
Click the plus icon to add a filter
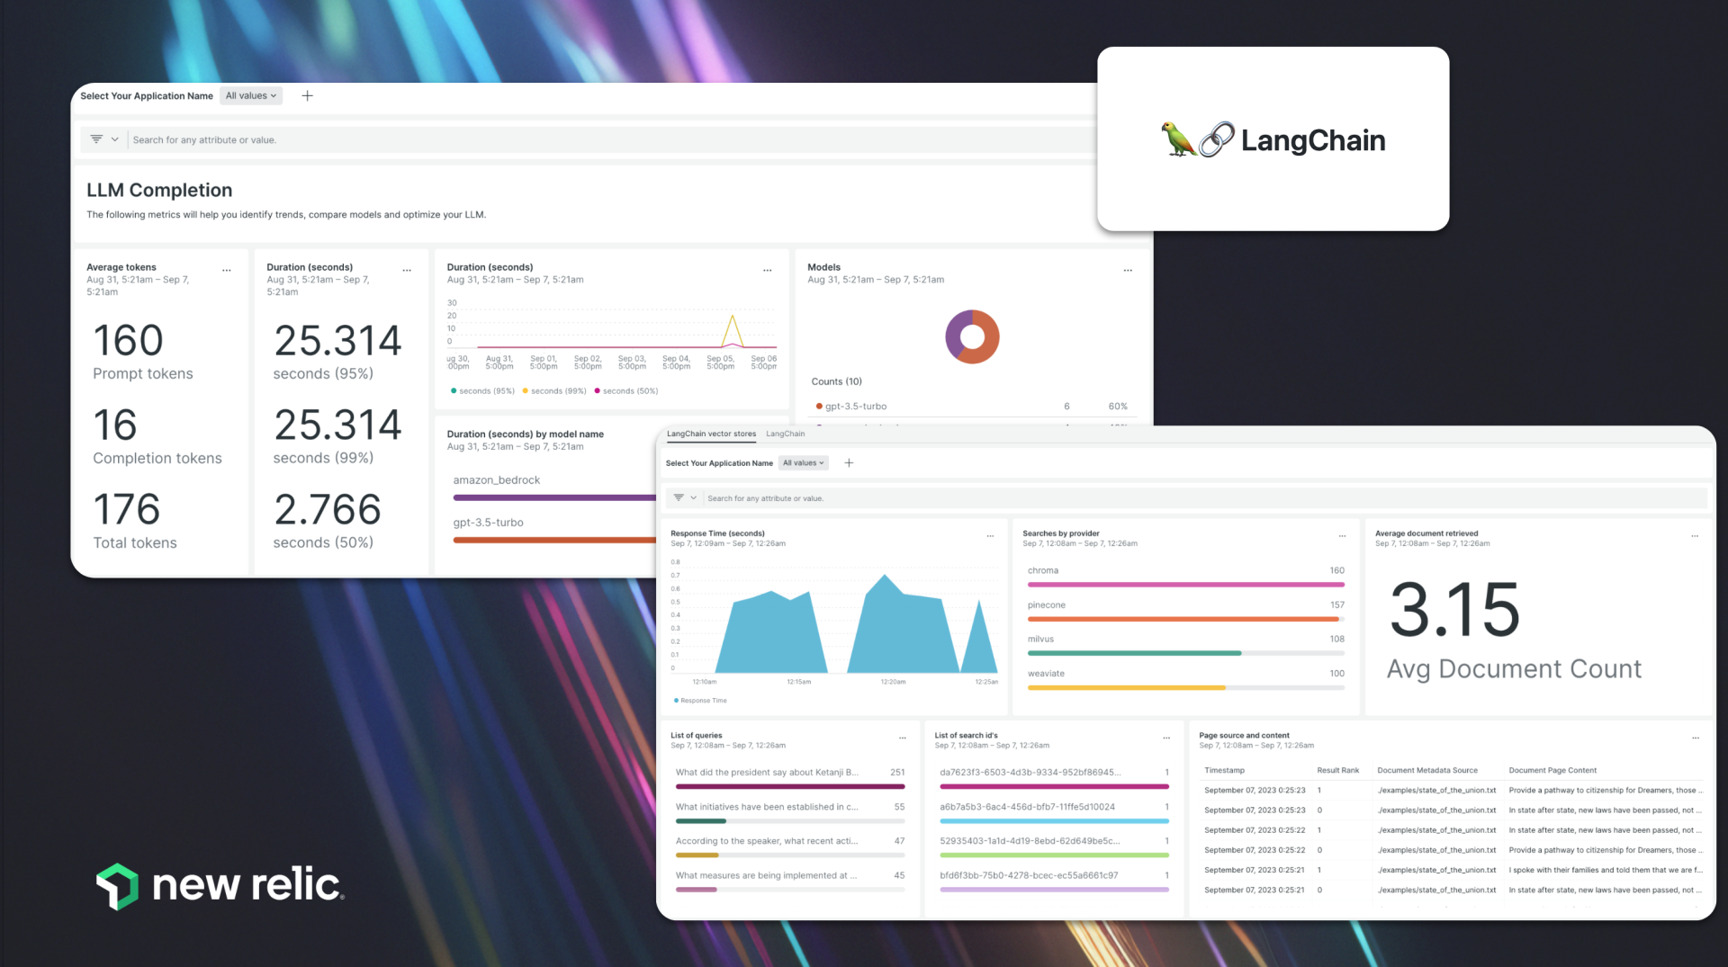point(307,95)
